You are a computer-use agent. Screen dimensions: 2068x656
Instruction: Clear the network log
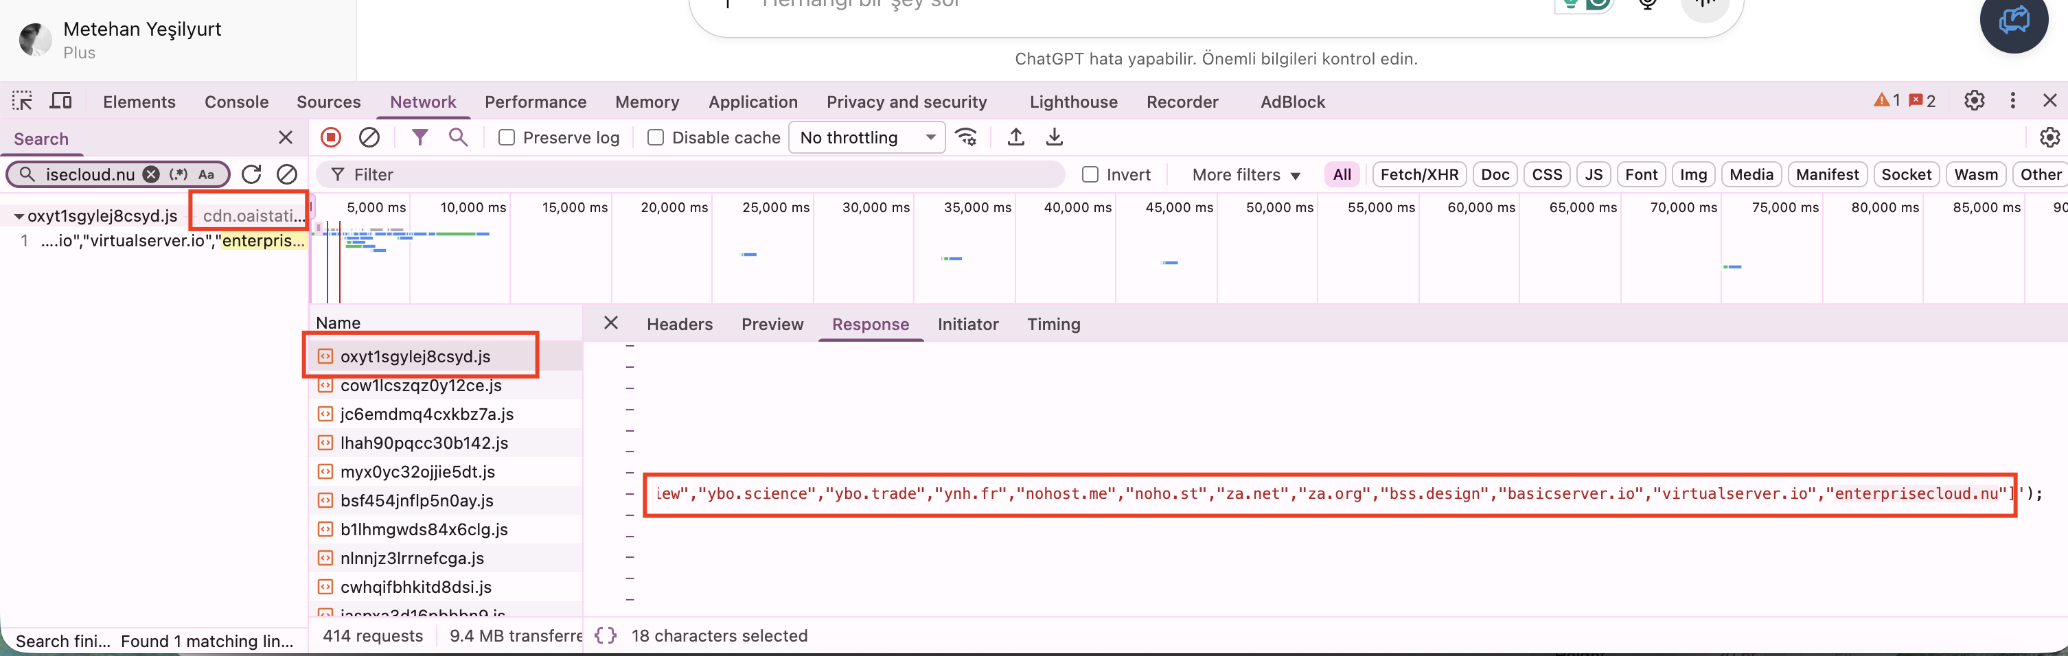369,137
